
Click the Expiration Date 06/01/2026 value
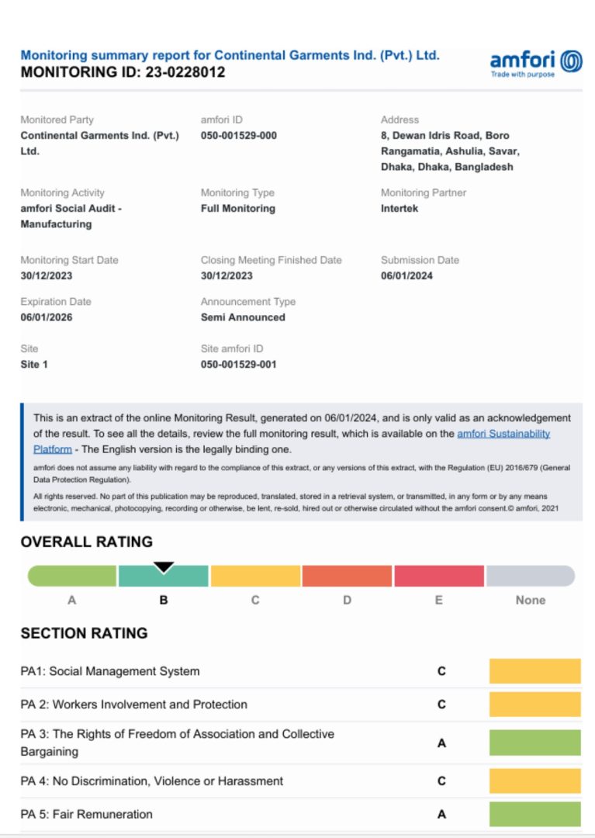coord(46,317)
